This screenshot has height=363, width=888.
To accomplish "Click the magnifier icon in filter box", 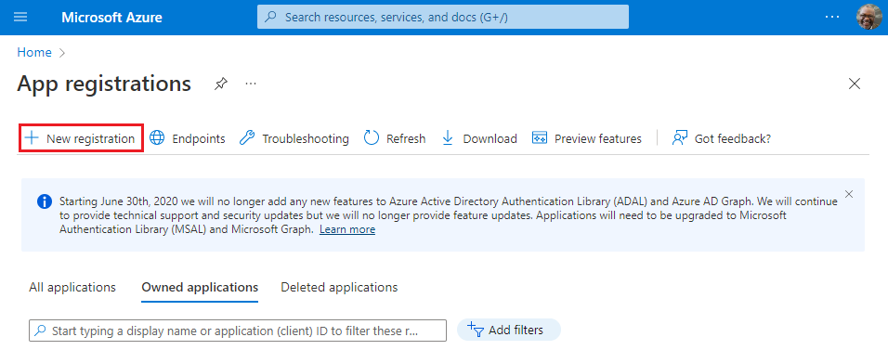I will point(40,331).
